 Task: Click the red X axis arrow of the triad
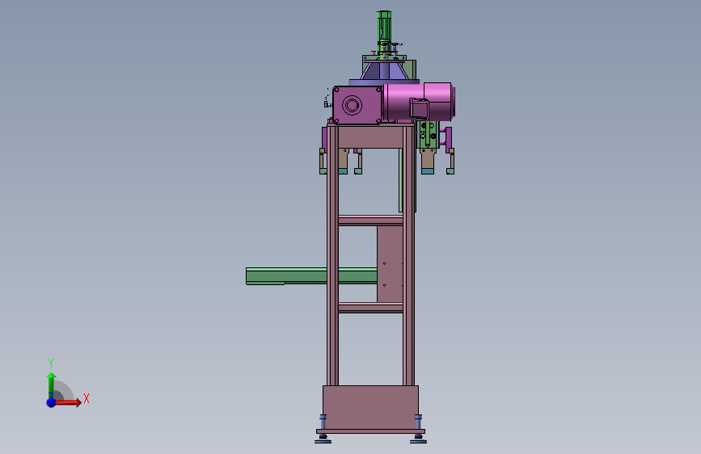pos(67,402)
